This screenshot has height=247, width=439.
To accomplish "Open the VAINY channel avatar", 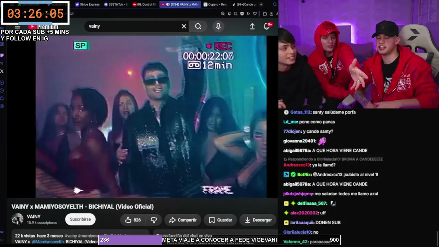I will pyautogui.click(x=17, y=219).
